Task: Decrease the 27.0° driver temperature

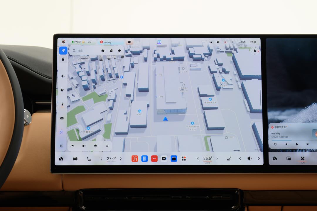Action: point(102,159)
